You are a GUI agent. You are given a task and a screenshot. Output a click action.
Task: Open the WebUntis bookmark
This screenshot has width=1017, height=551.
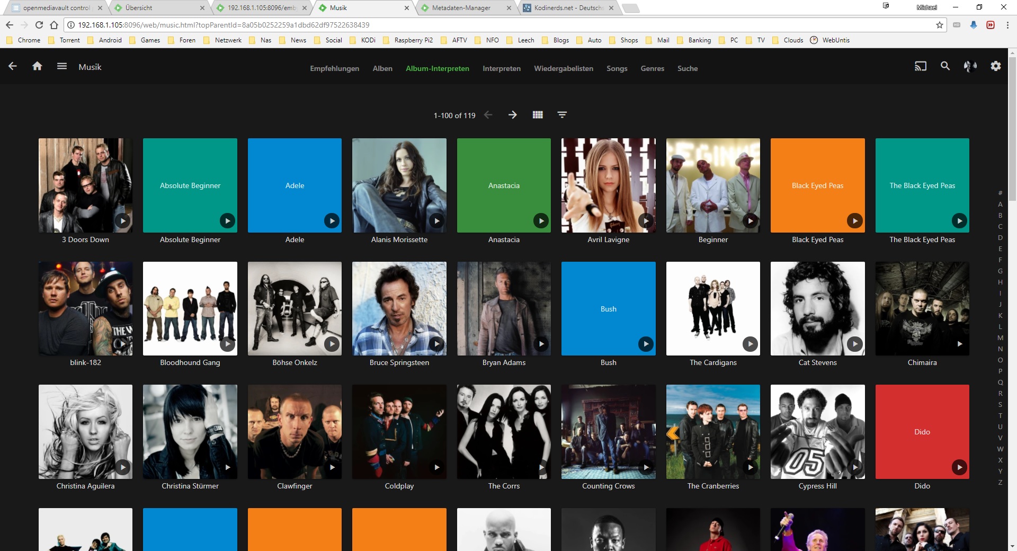(830, 40)
